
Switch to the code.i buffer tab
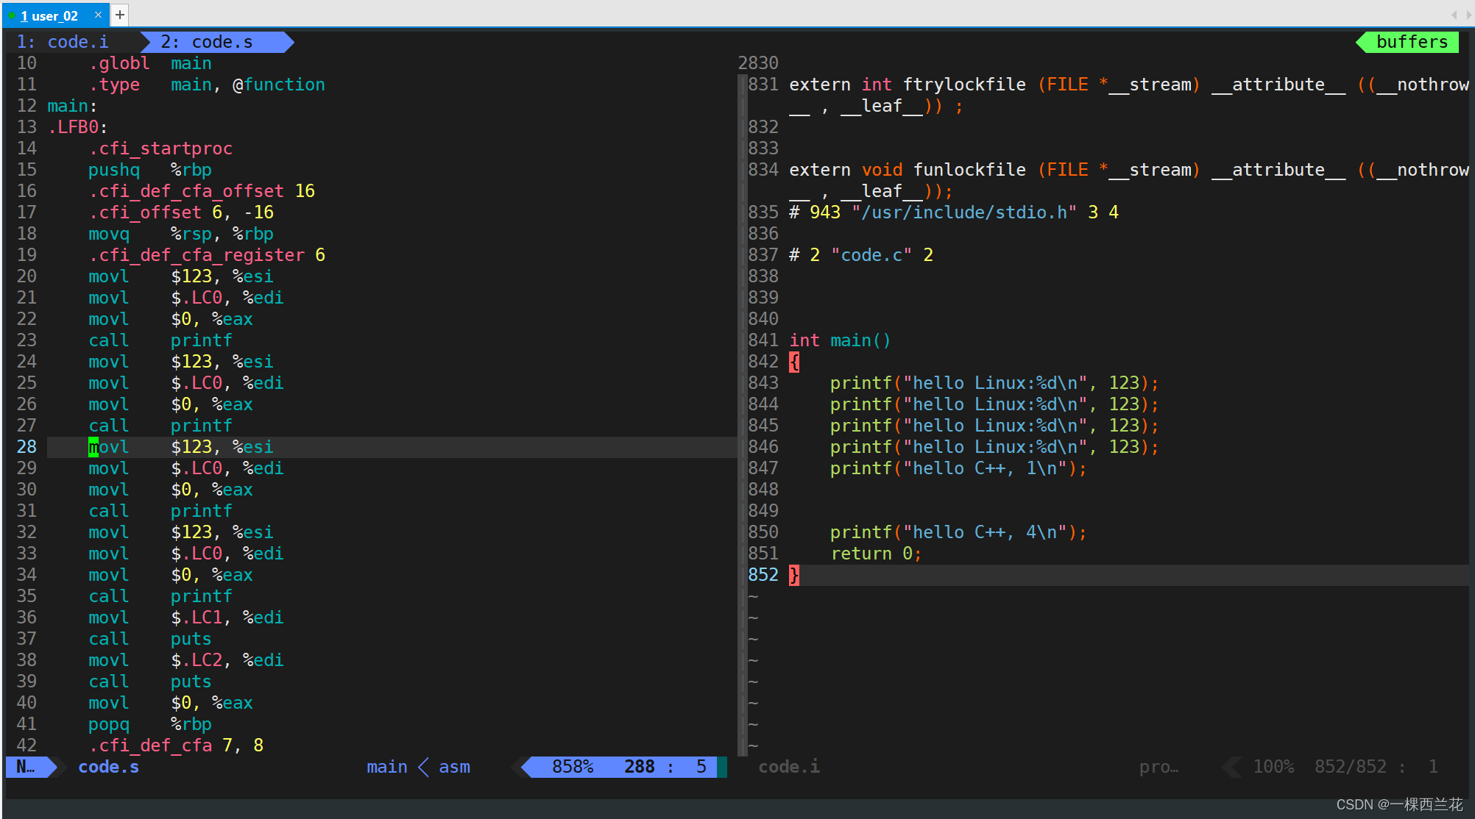pyautogui.click(x=63, y=42)
